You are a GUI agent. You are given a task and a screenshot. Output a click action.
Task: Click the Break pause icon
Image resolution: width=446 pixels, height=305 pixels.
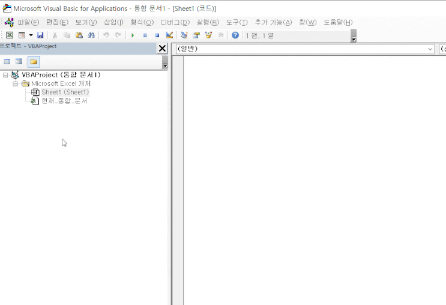coord(145,35)
